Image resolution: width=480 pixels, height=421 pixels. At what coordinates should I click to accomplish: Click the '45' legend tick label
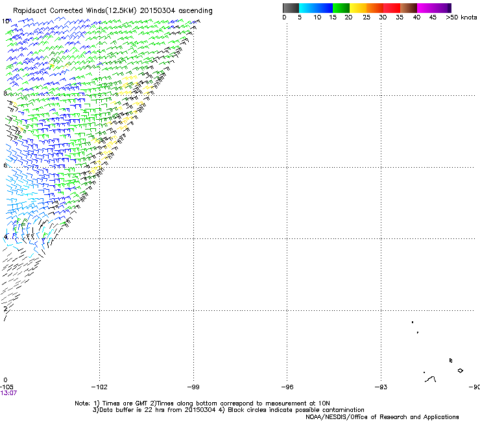[x=433, y=17]
